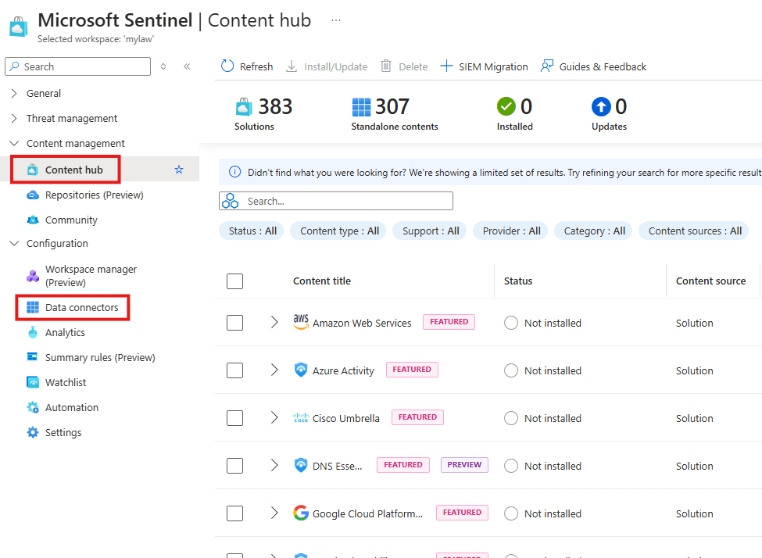
Task: Expand the General section in sidebar
Action: 13,93
